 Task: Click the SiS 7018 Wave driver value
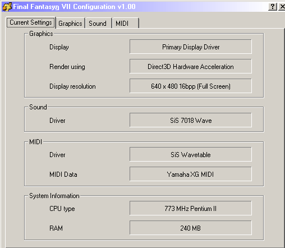coord(191,120)
